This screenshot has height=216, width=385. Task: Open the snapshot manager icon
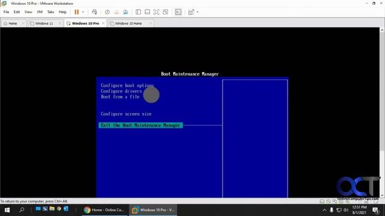126,12
